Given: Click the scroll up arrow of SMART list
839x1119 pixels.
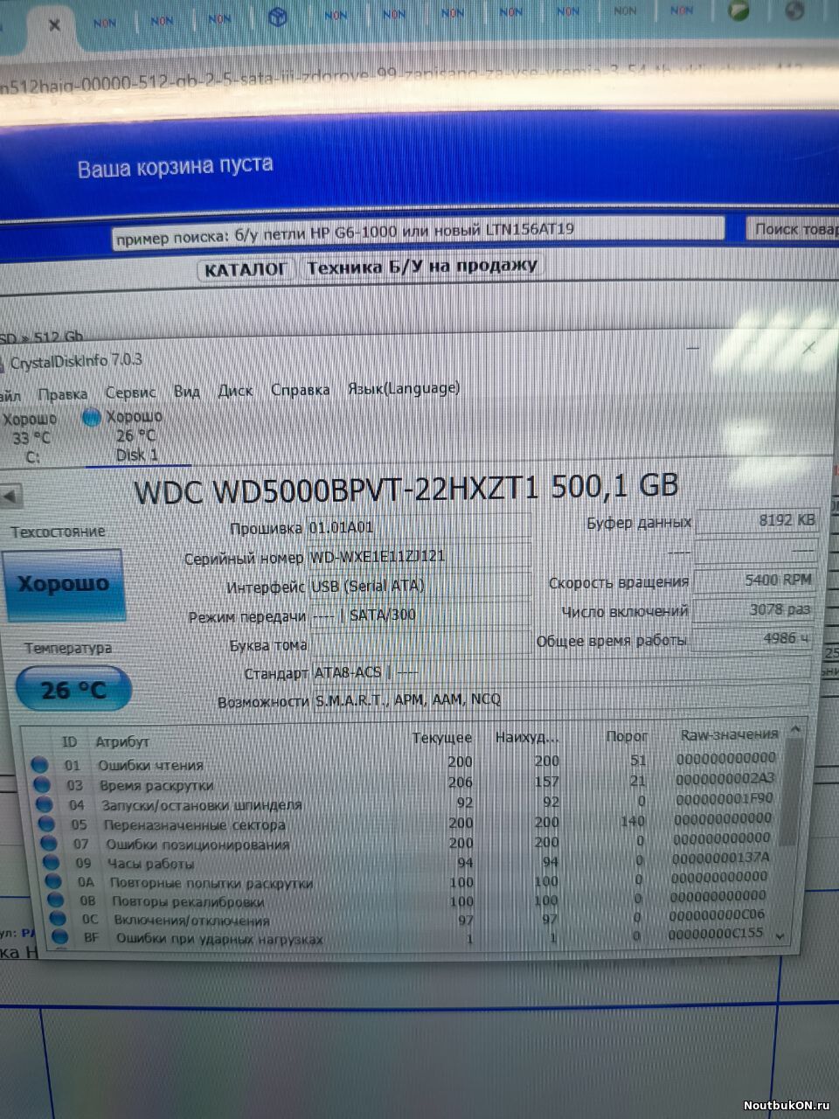Looking at the screenshot, I should tap(794, 728).
